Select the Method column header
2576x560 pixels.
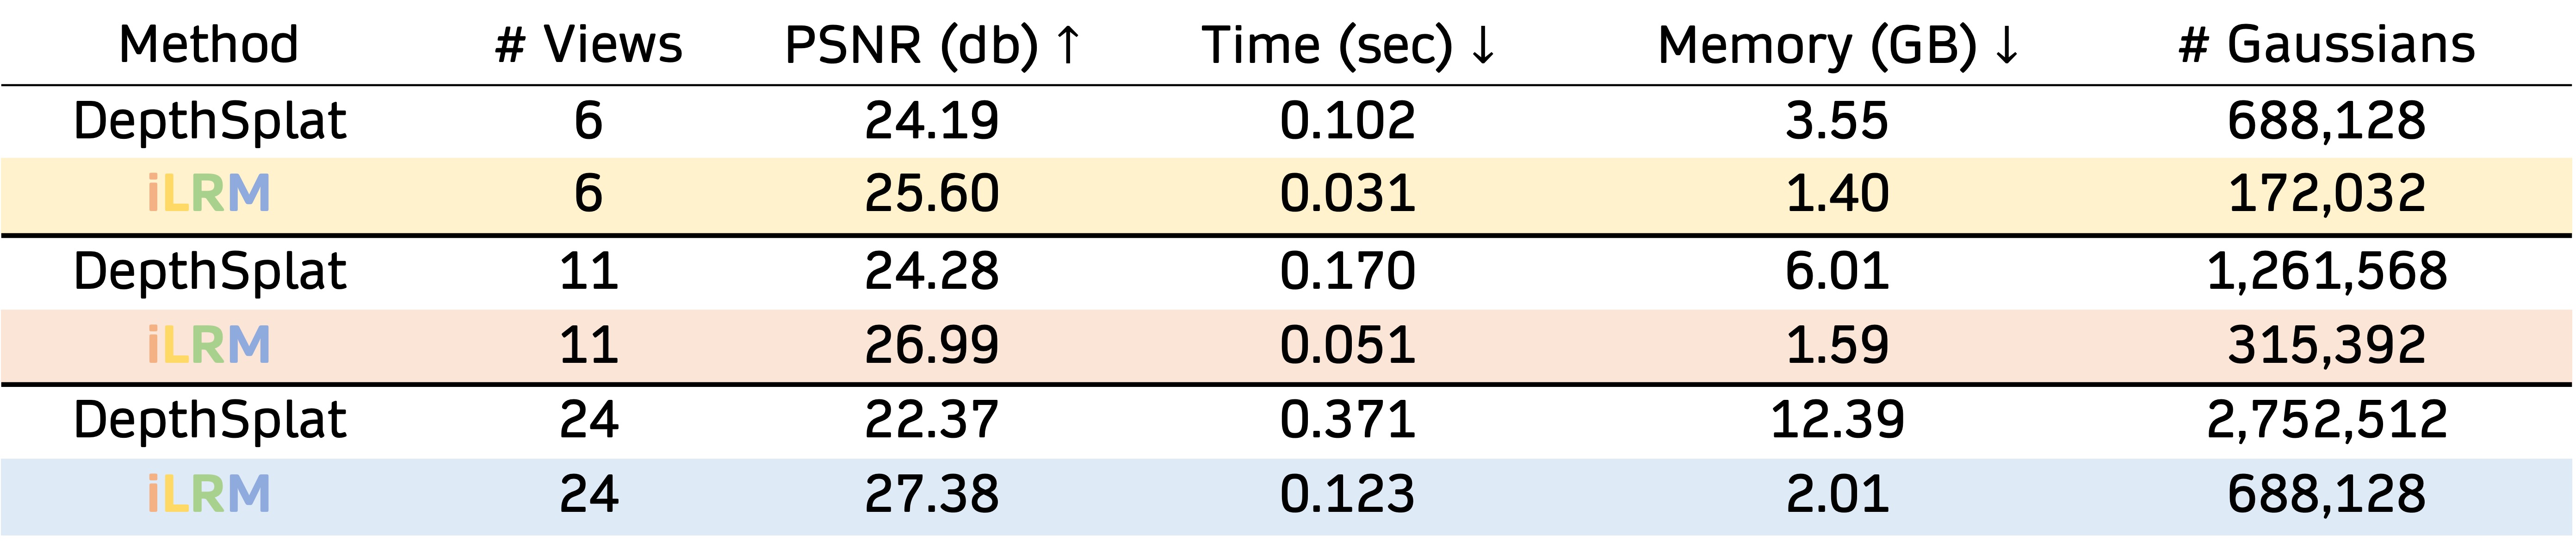pos(208,45)
